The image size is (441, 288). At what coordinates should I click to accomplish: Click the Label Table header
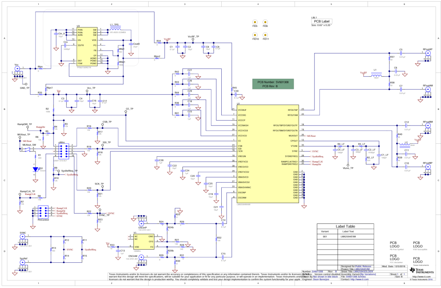[x=345, y=226]
